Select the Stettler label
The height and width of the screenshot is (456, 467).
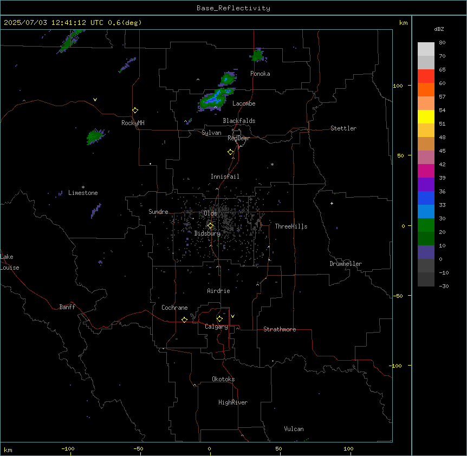click(343, 128)
